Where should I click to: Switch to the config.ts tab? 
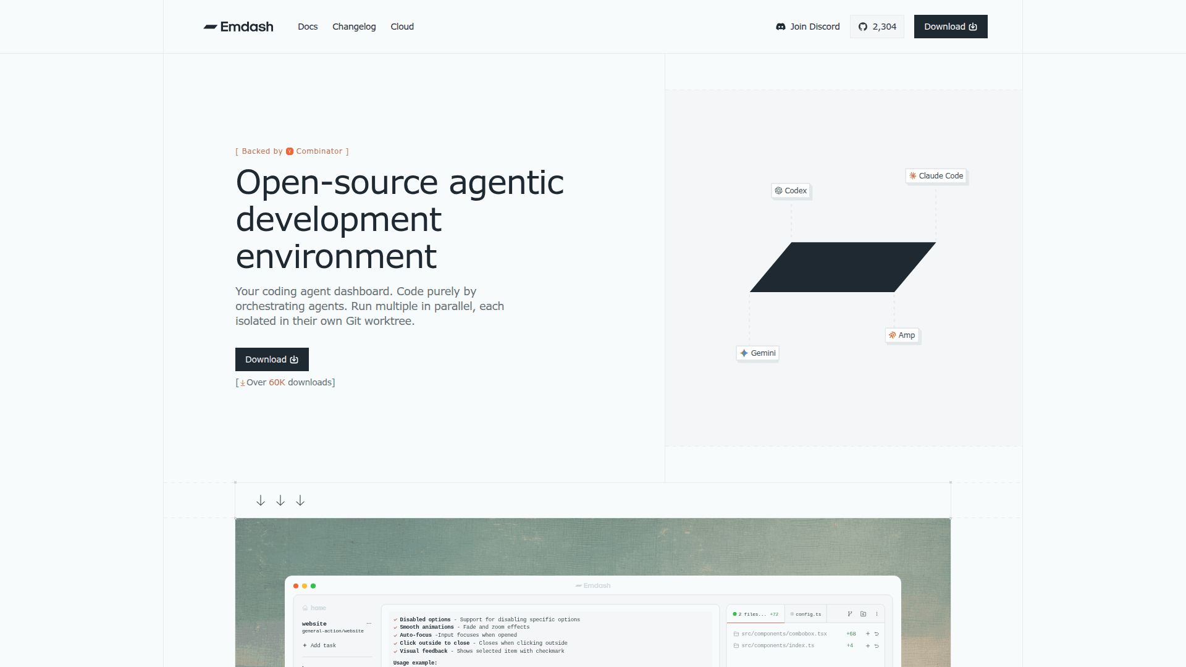[x=805, y=614]
